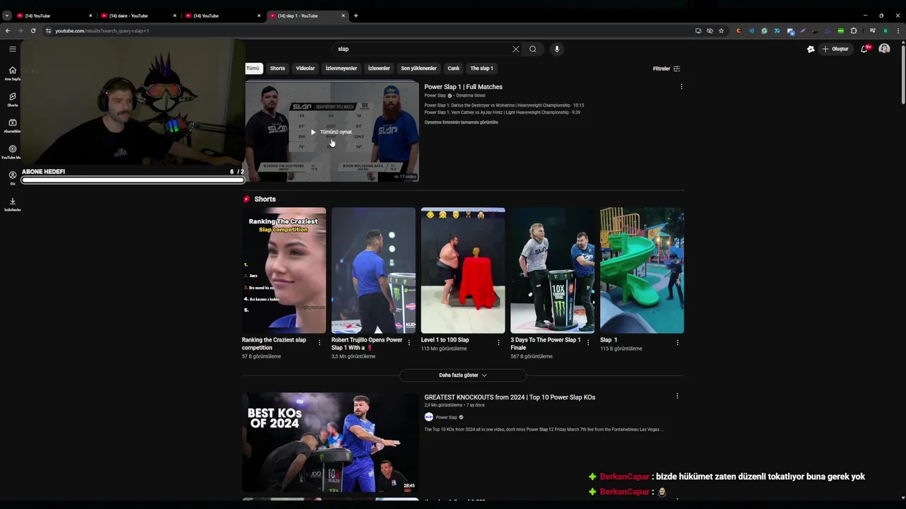Open the Filtreler filter options
Screen dimensions: 906x509
tap(666, 69)
